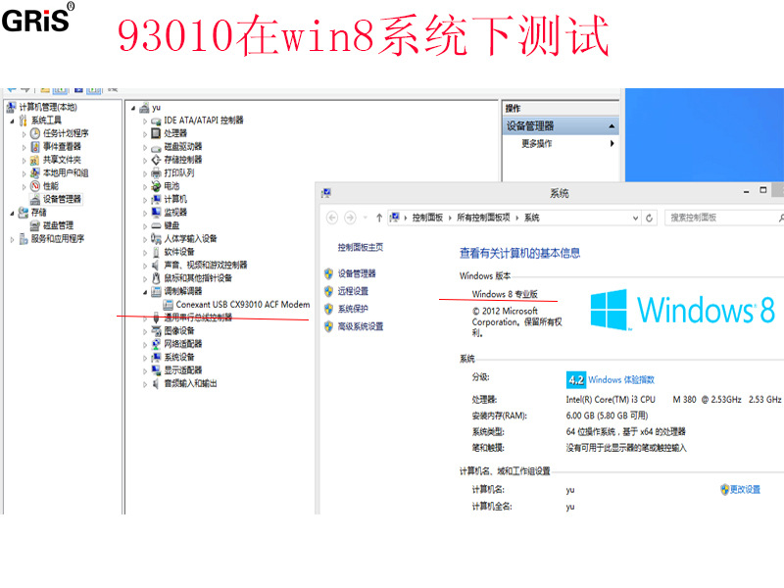The width and height of the screenshot is (784, 588).
Task: Click the System devices (系统设备) icon
Action: (156, 357)
